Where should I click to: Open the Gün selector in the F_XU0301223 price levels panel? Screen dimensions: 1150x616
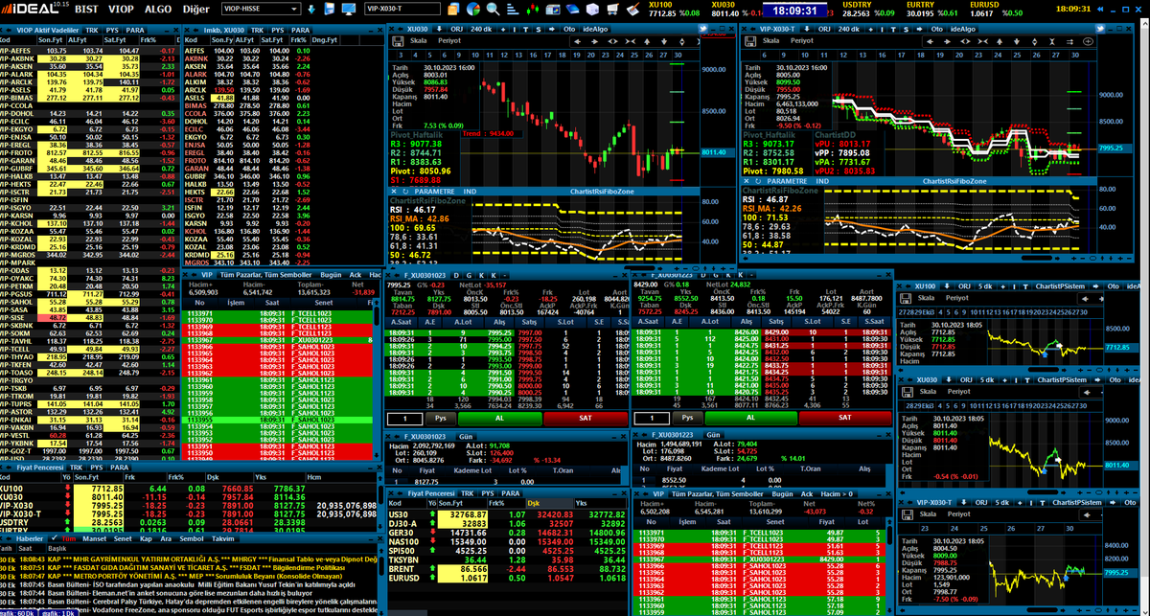(x=713, y=435)
